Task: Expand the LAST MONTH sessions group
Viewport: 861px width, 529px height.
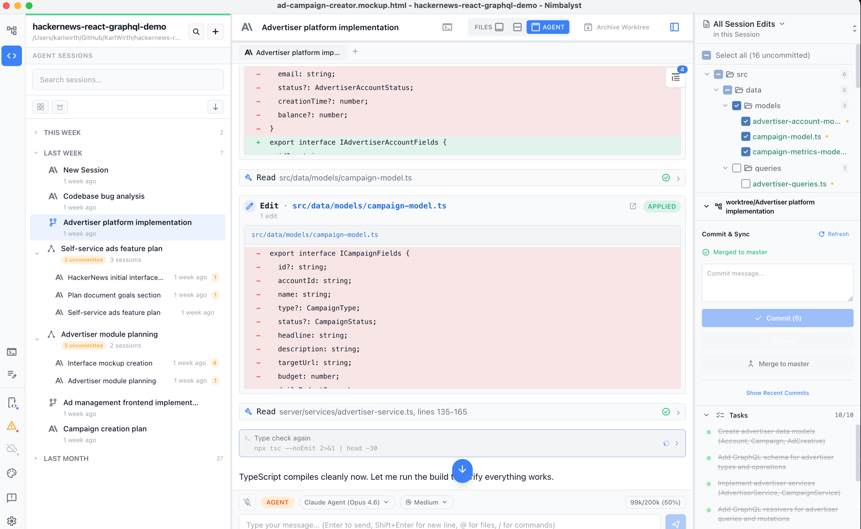Action: (x=66, y=458)
